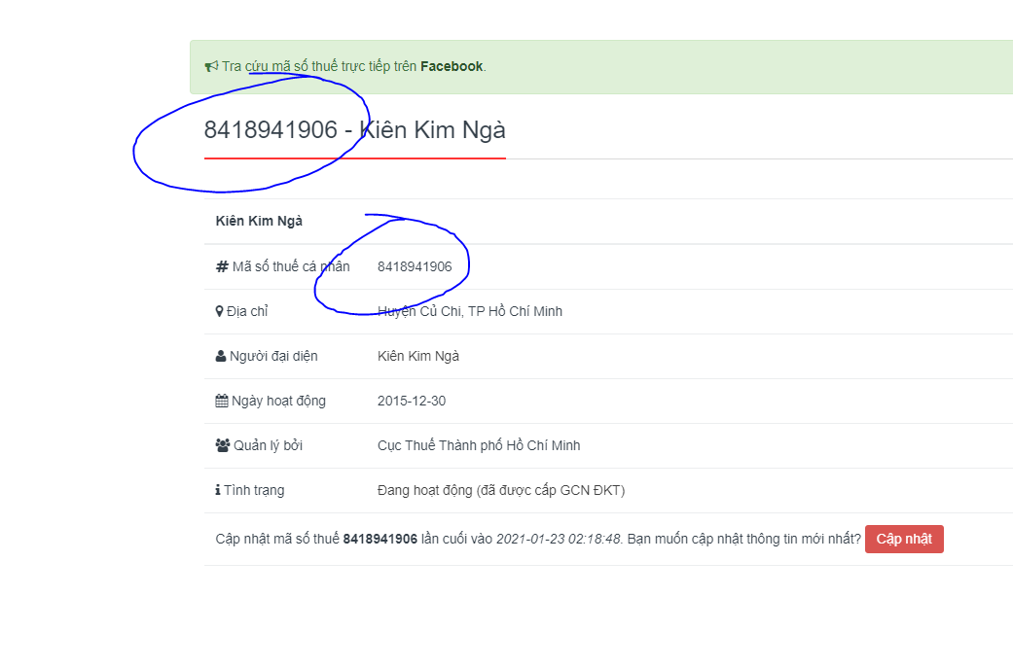
Task: Click the calendar icon next to Ngày hoạt động
Action: click(222, 401)
